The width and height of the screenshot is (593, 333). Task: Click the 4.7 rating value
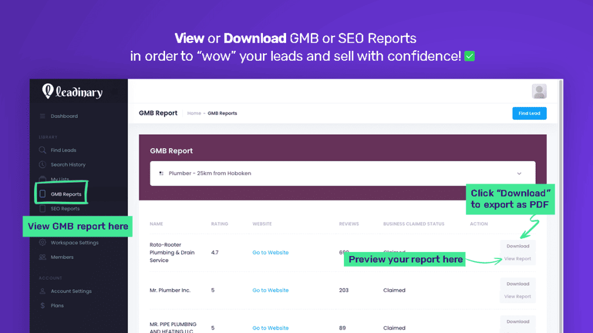click(214, 253)
